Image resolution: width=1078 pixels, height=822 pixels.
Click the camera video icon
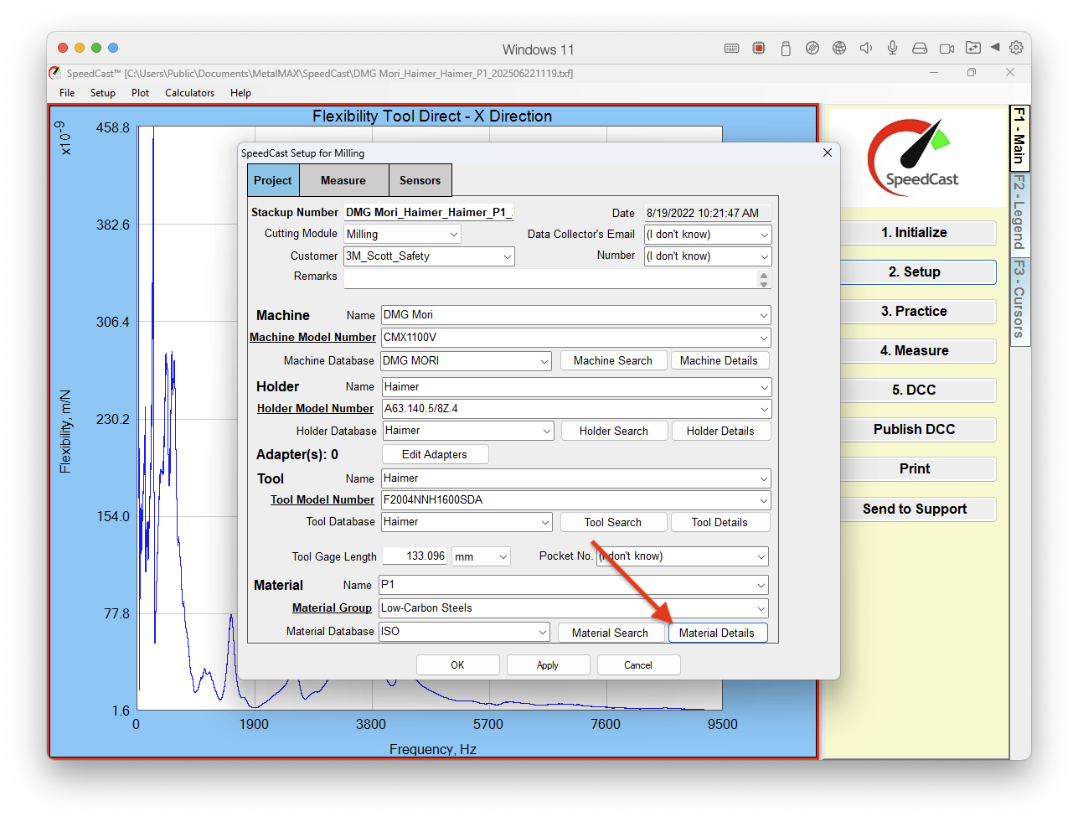946,49
